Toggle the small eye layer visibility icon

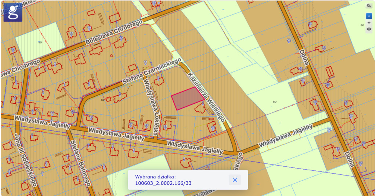pos(369,23)
